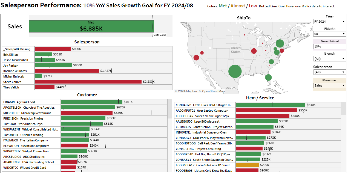Open the Measure dropdown set to Sales
The image size is (348, 175).
coord(329,85)
